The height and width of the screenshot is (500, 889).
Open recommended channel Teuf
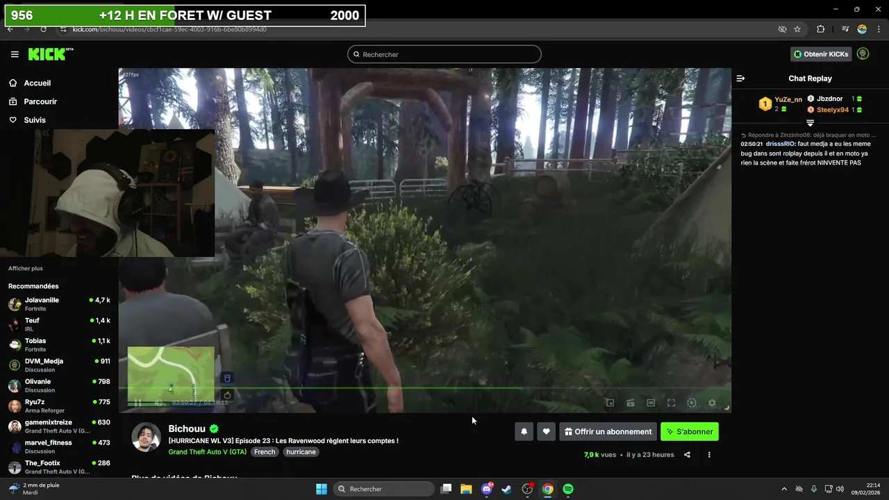click(59, 324)
